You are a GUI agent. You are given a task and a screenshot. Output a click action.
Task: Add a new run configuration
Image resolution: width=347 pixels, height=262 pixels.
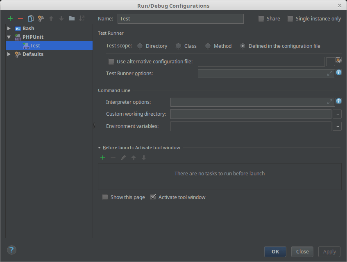tap(10, 18)
